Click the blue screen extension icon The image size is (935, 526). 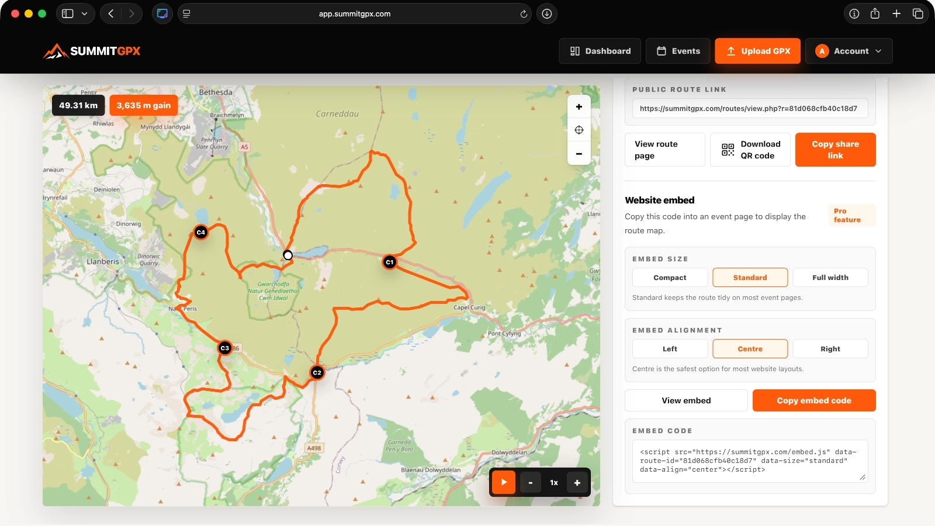162,13
